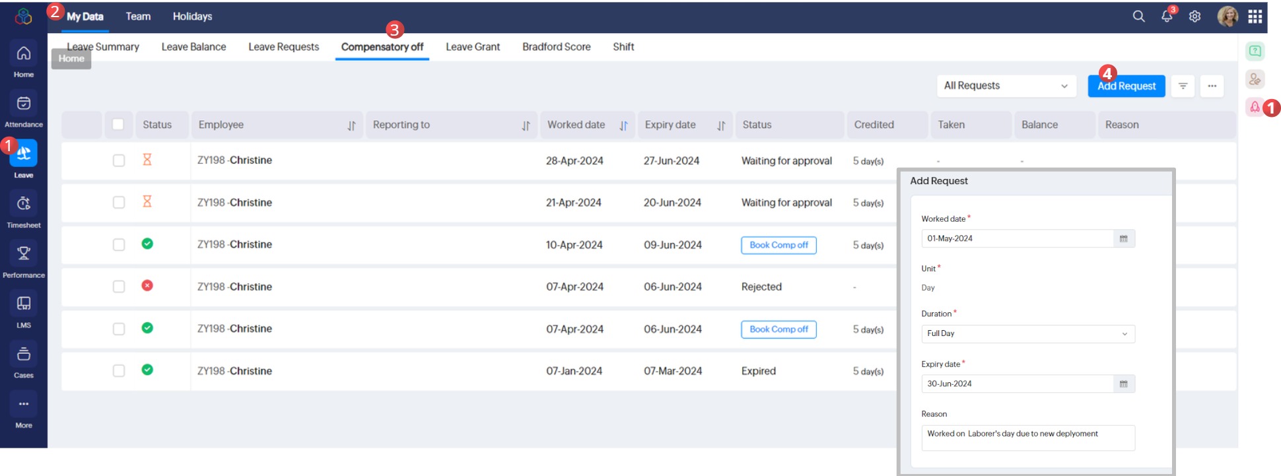The image size is (1281, 476).
Task: Select checkbox for 28-Apr-2024 worked date row
Action: [119, 160]
